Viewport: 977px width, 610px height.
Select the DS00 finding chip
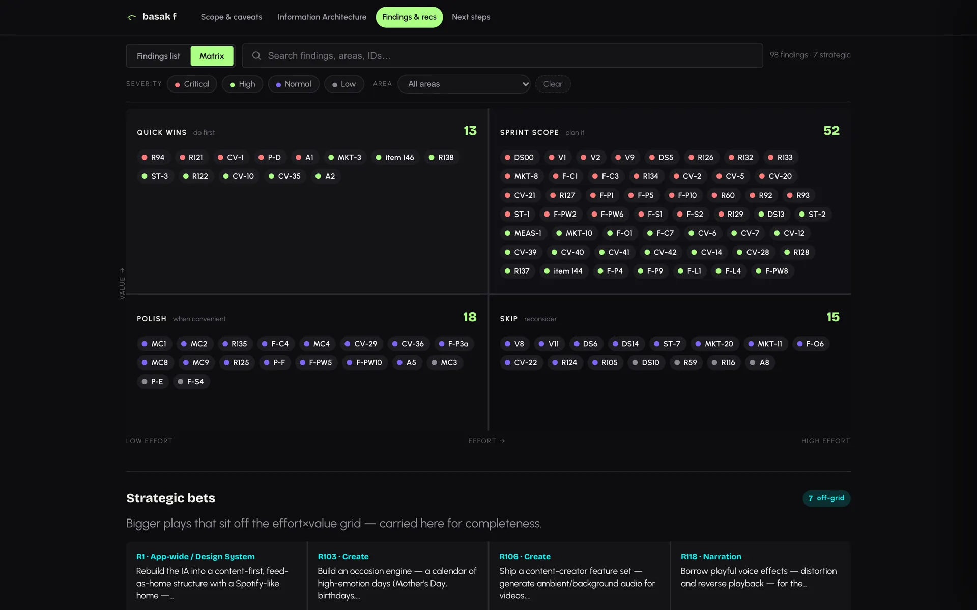[x=519, y=158]
